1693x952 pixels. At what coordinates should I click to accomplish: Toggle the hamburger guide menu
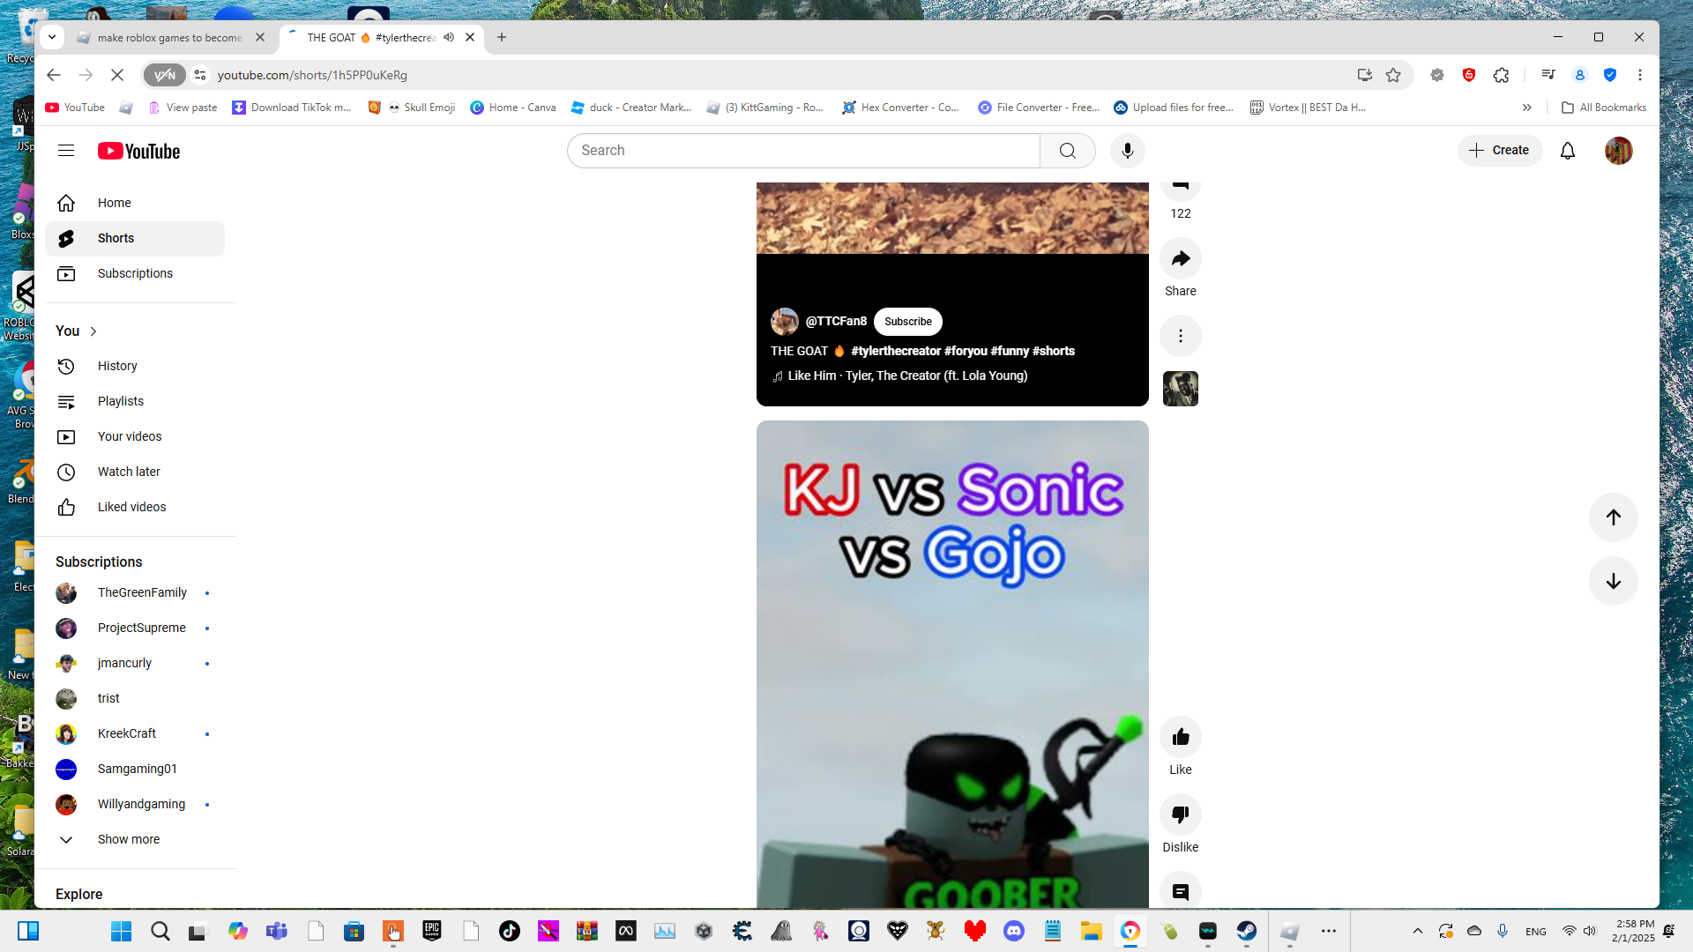pos(66,151)
